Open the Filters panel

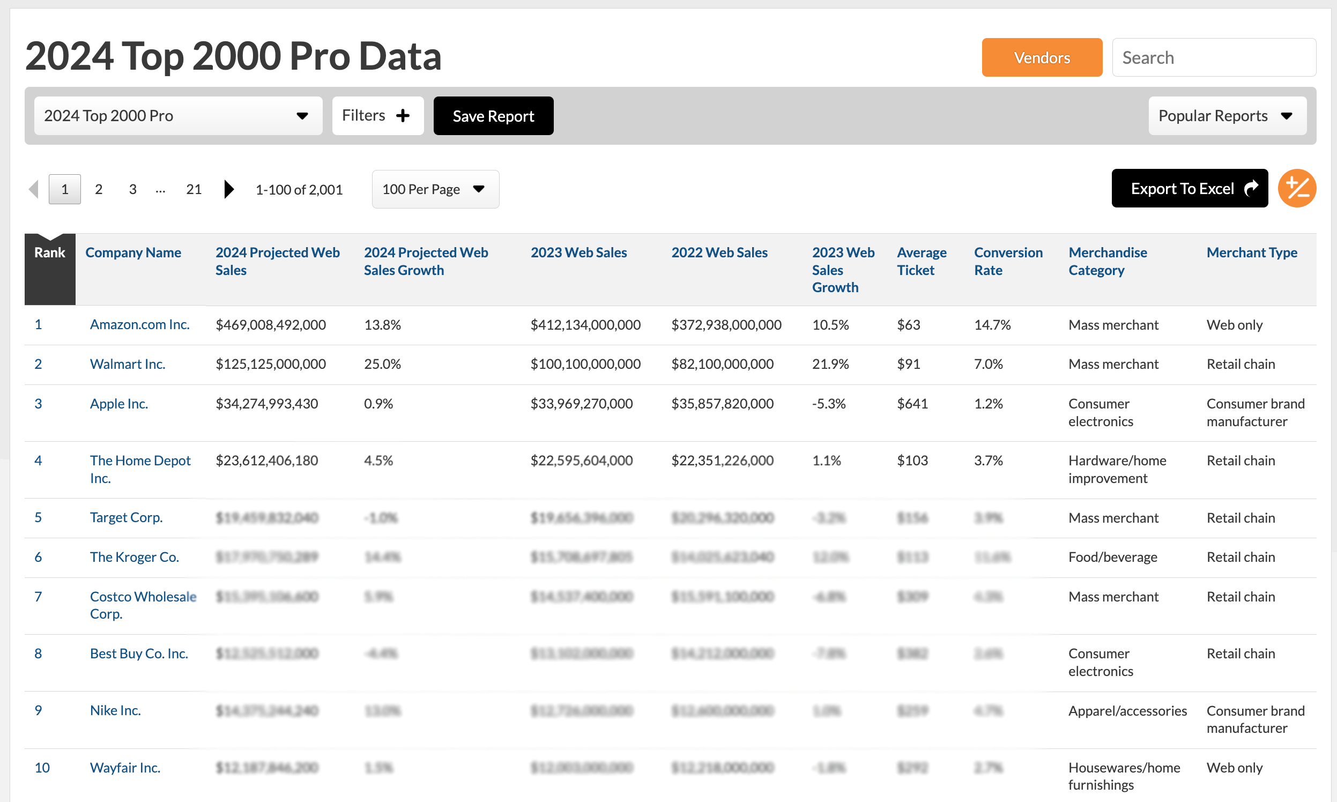(x=377, y=116)
